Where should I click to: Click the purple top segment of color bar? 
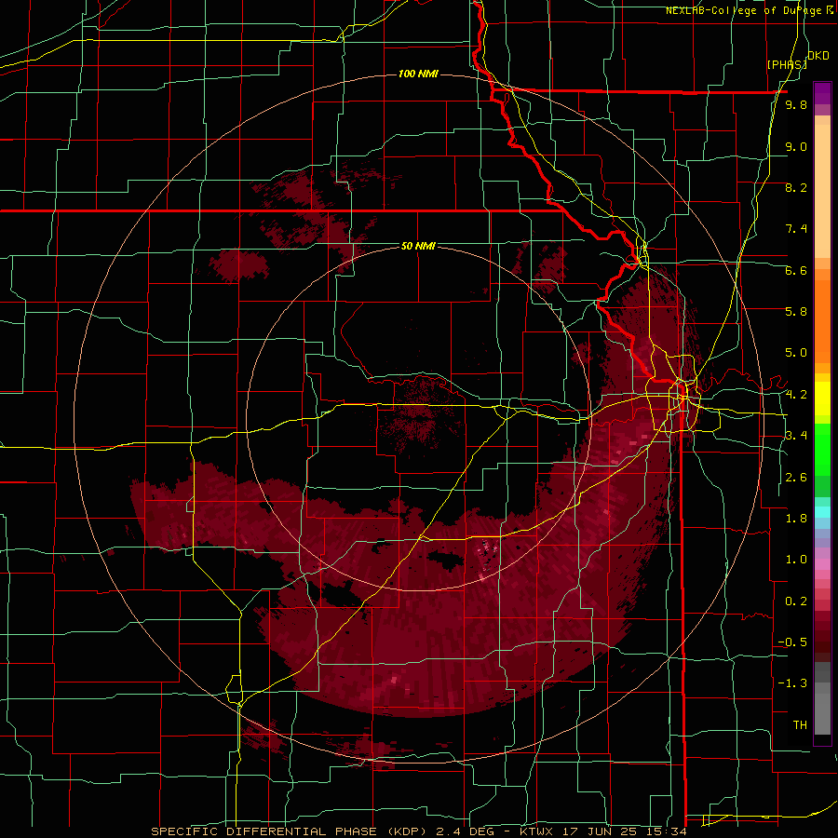(822, 93)
